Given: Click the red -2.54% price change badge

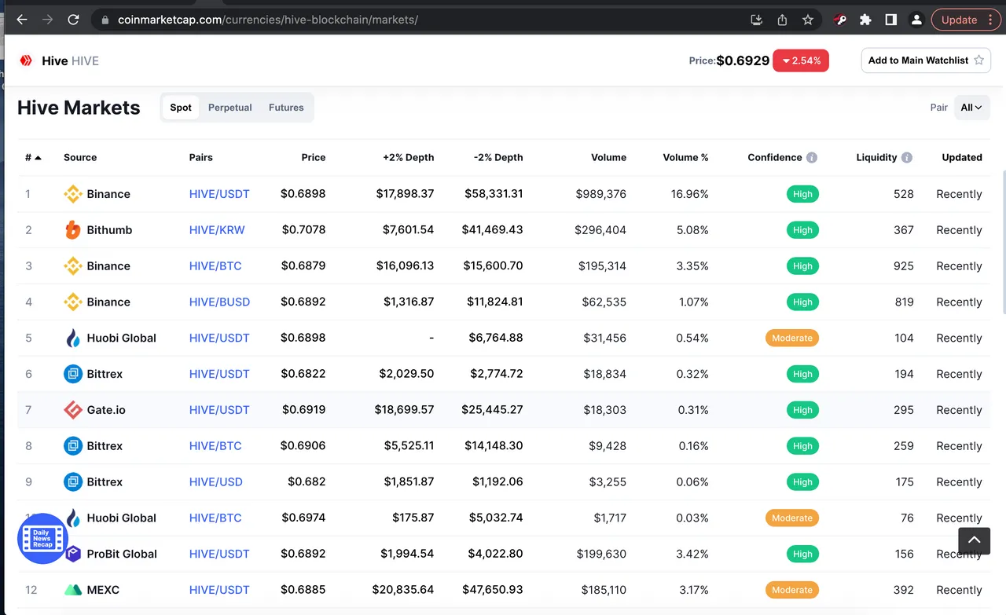Looking at the screenshot, I should 801,60.
